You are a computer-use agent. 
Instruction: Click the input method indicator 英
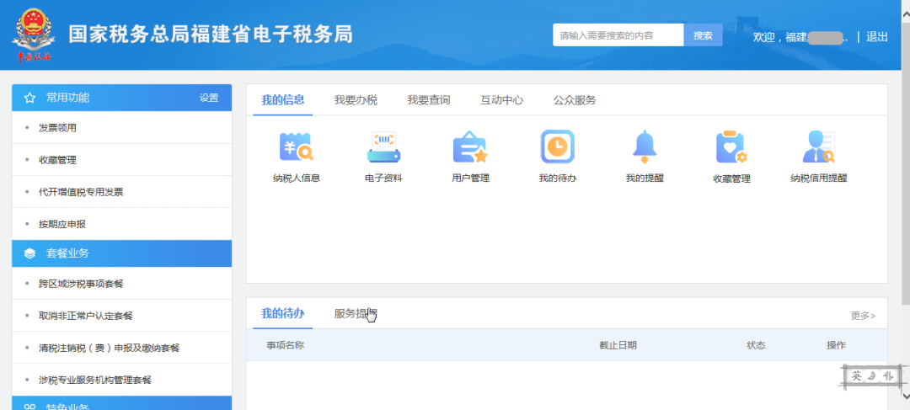857,375
